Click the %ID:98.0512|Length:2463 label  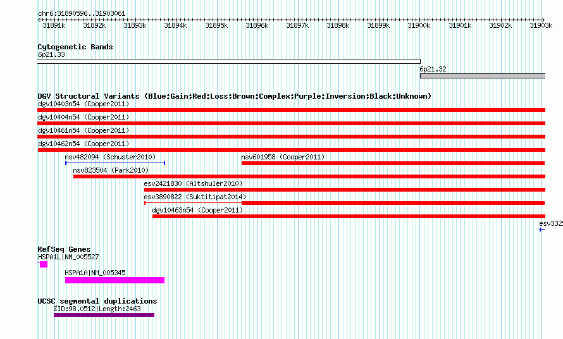(97, 309)
